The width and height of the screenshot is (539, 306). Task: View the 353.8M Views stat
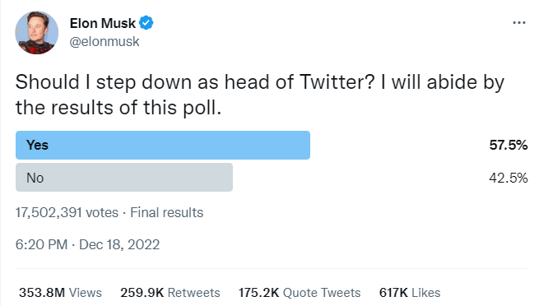[61, 293]
